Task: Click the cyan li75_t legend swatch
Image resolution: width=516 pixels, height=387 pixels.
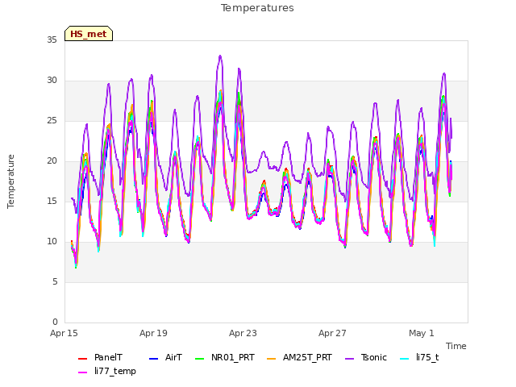Action: point(405,358)
